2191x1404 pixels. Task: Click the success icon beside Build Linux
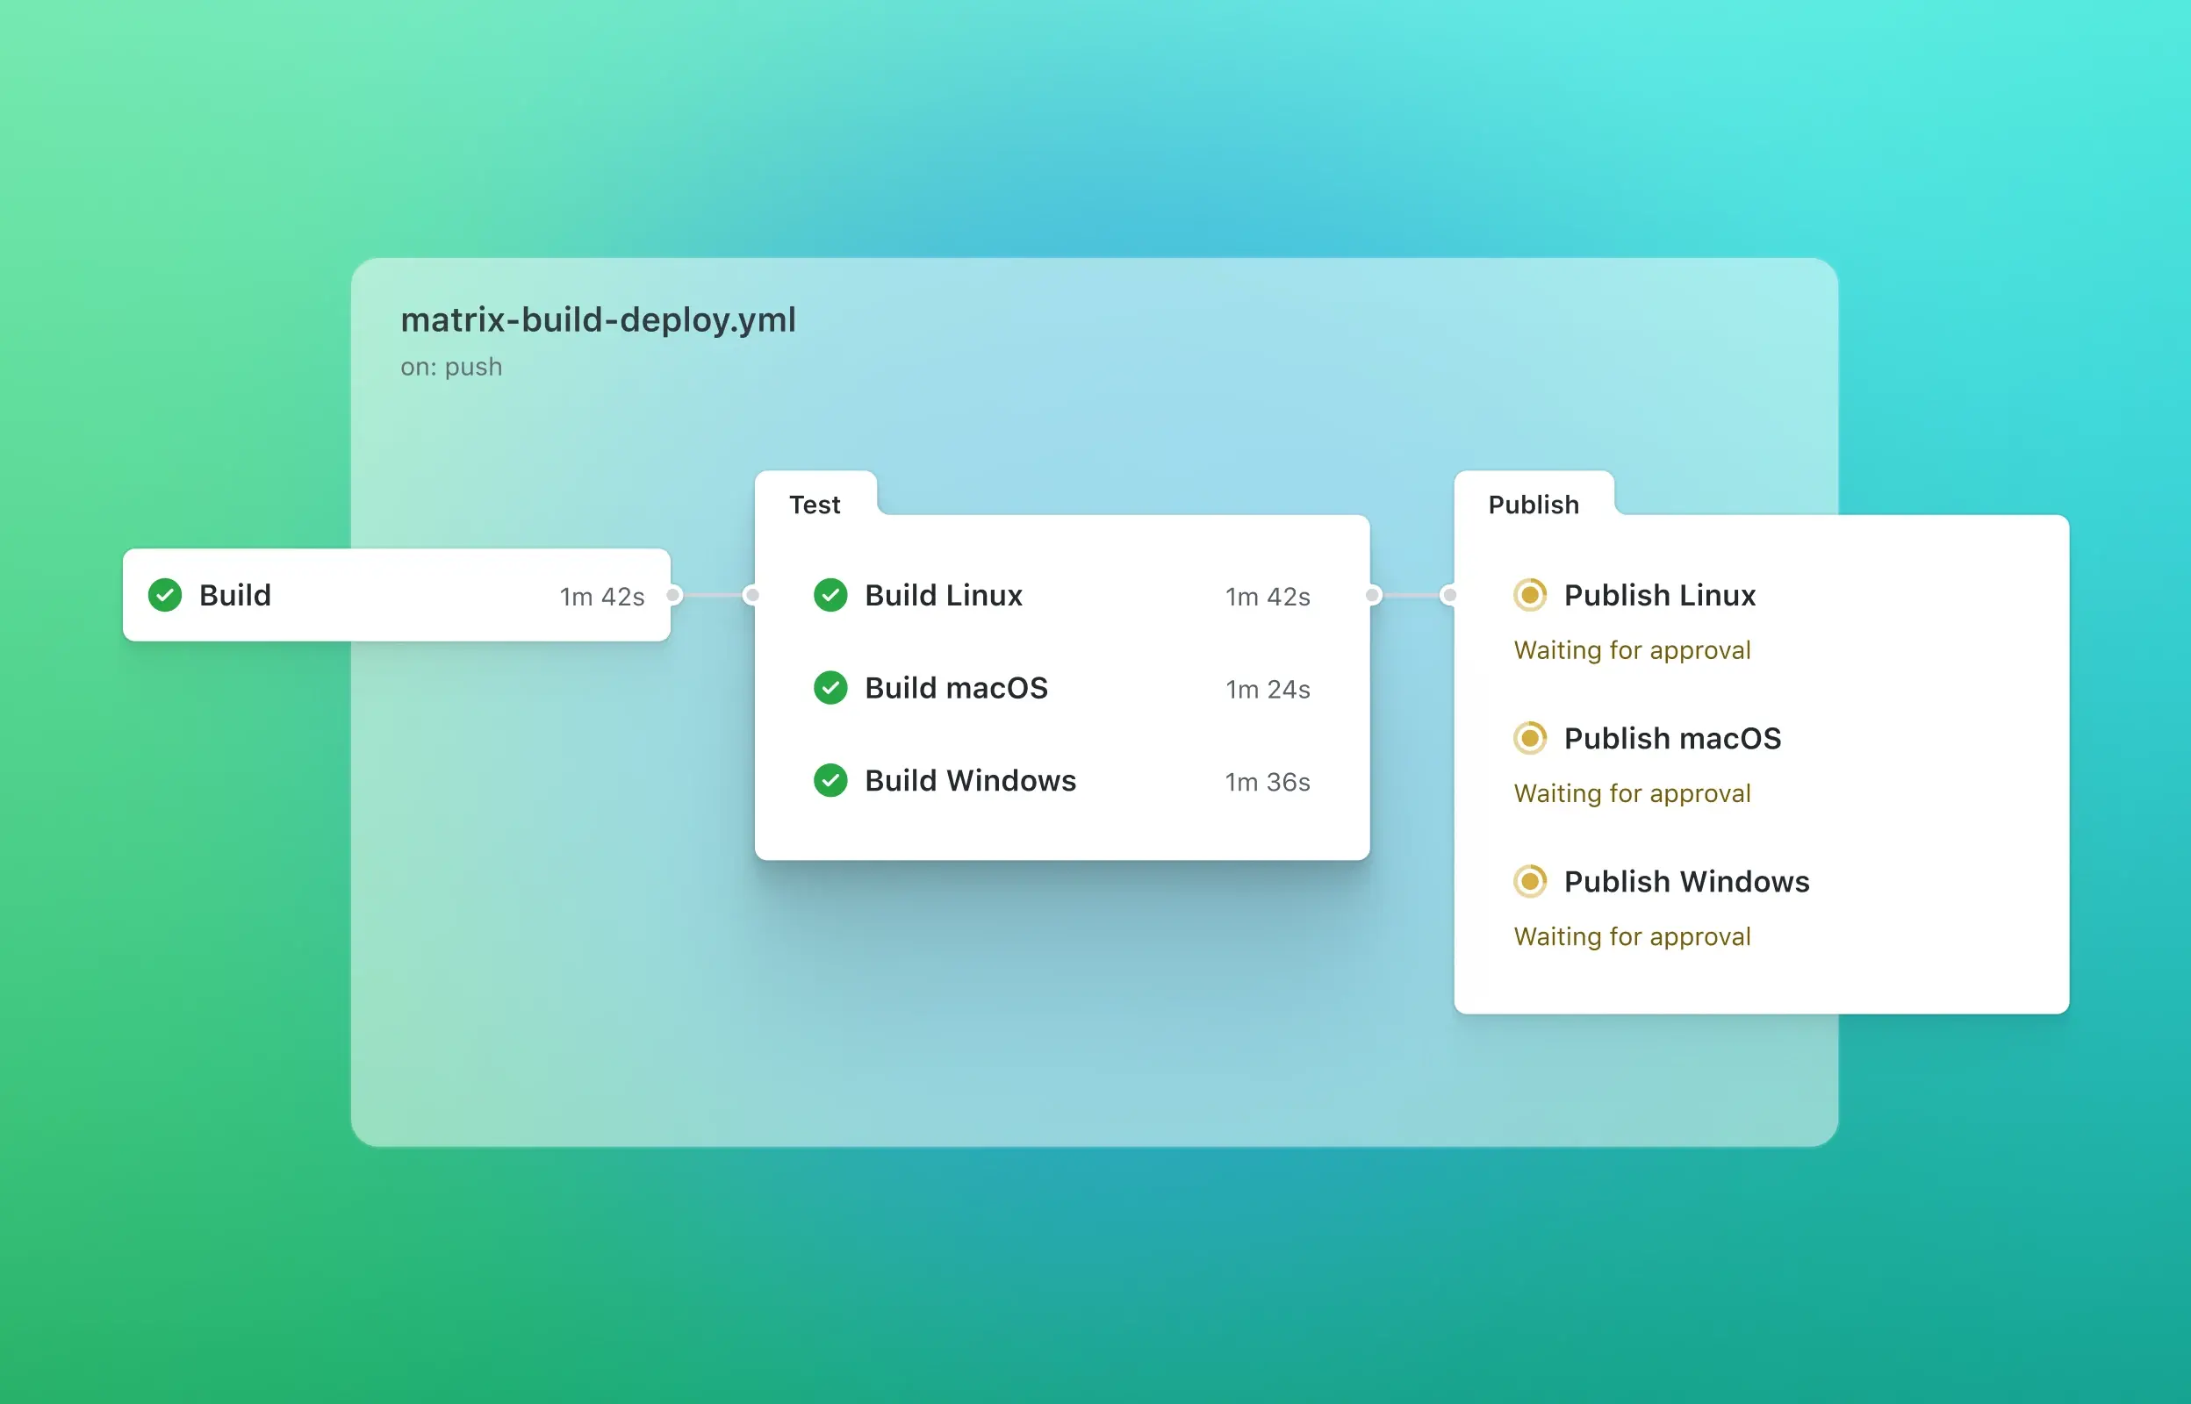(x=830, y=594)
